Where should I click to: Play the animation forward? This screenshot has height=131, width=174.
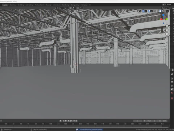[x=71, y=121]
